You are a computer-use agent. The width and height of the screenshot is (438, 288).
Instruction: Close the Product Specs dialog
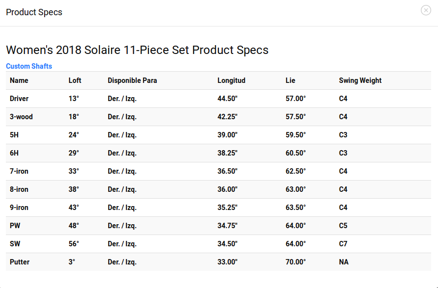coord(426,10)
